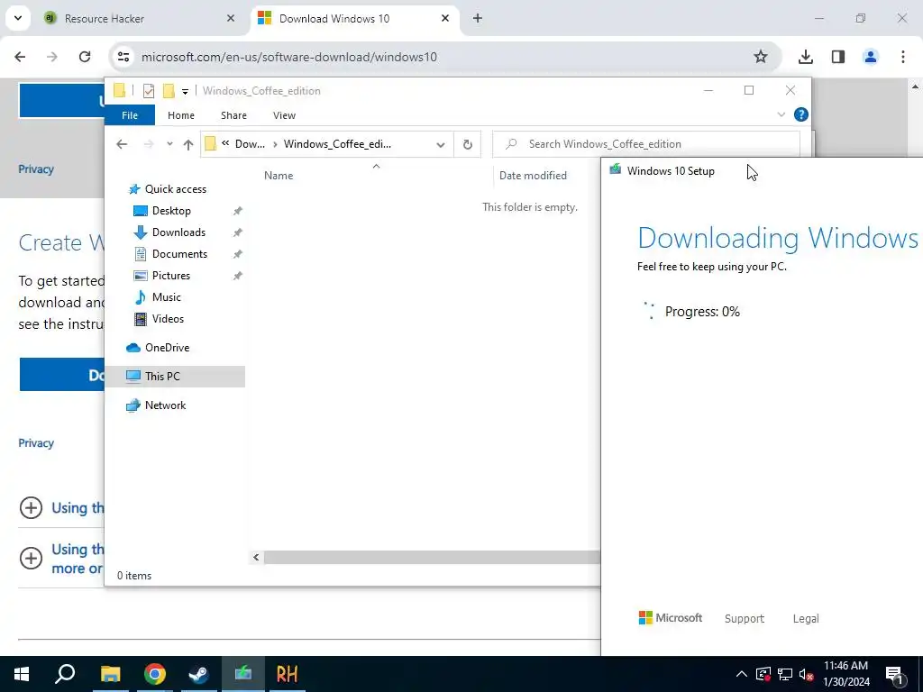Open Chrome downloads icon
This screenshot has width=923, height=692.
[x=805, y=57]
